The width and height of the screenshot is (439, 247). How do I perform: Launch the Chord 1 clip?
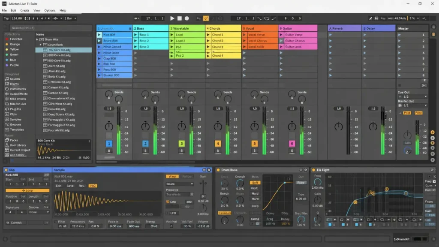[208, 35]
